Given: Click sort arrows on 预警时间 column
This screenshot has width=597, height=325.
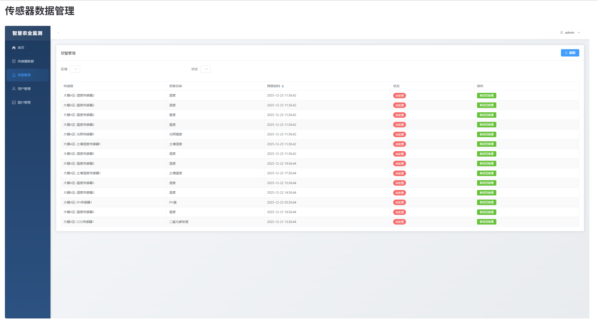Looking at the screenshot, I should 283,86.
